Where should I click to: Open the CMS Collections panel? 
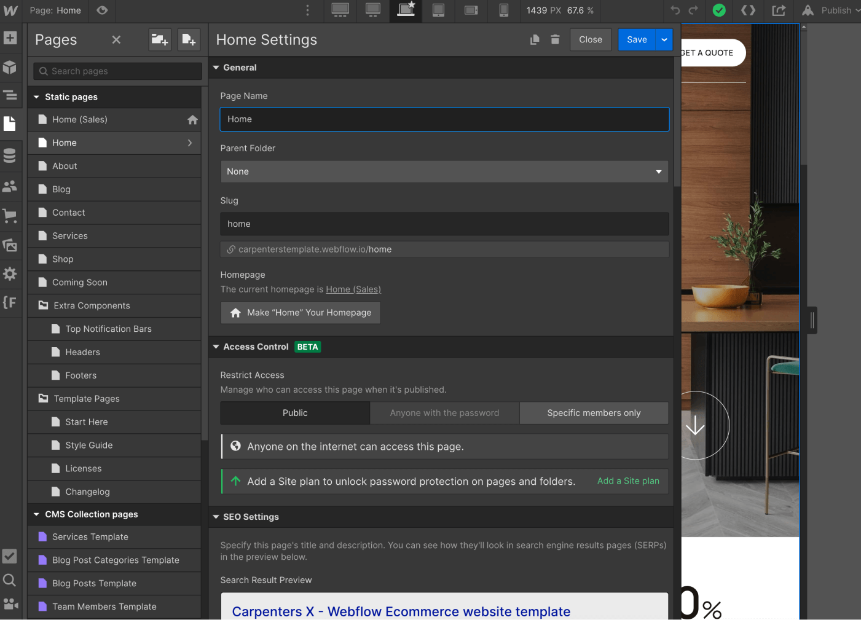tap(10, 155)
